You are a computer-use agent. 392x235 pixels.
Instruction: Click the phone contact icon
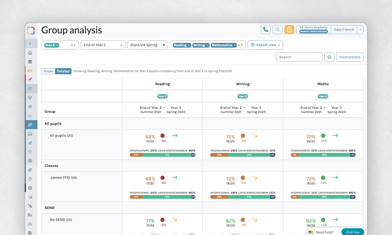[266, 29]
